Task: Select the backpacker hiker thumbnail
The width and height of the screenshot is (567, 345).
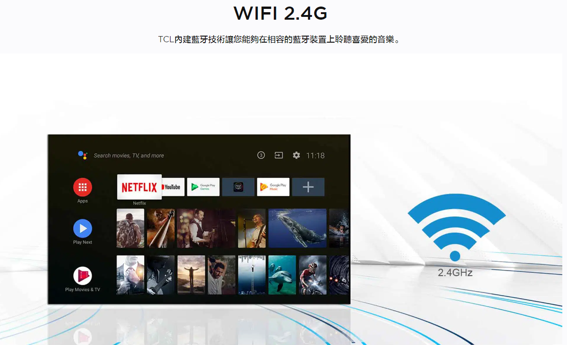Action: [x=131, y=228]
